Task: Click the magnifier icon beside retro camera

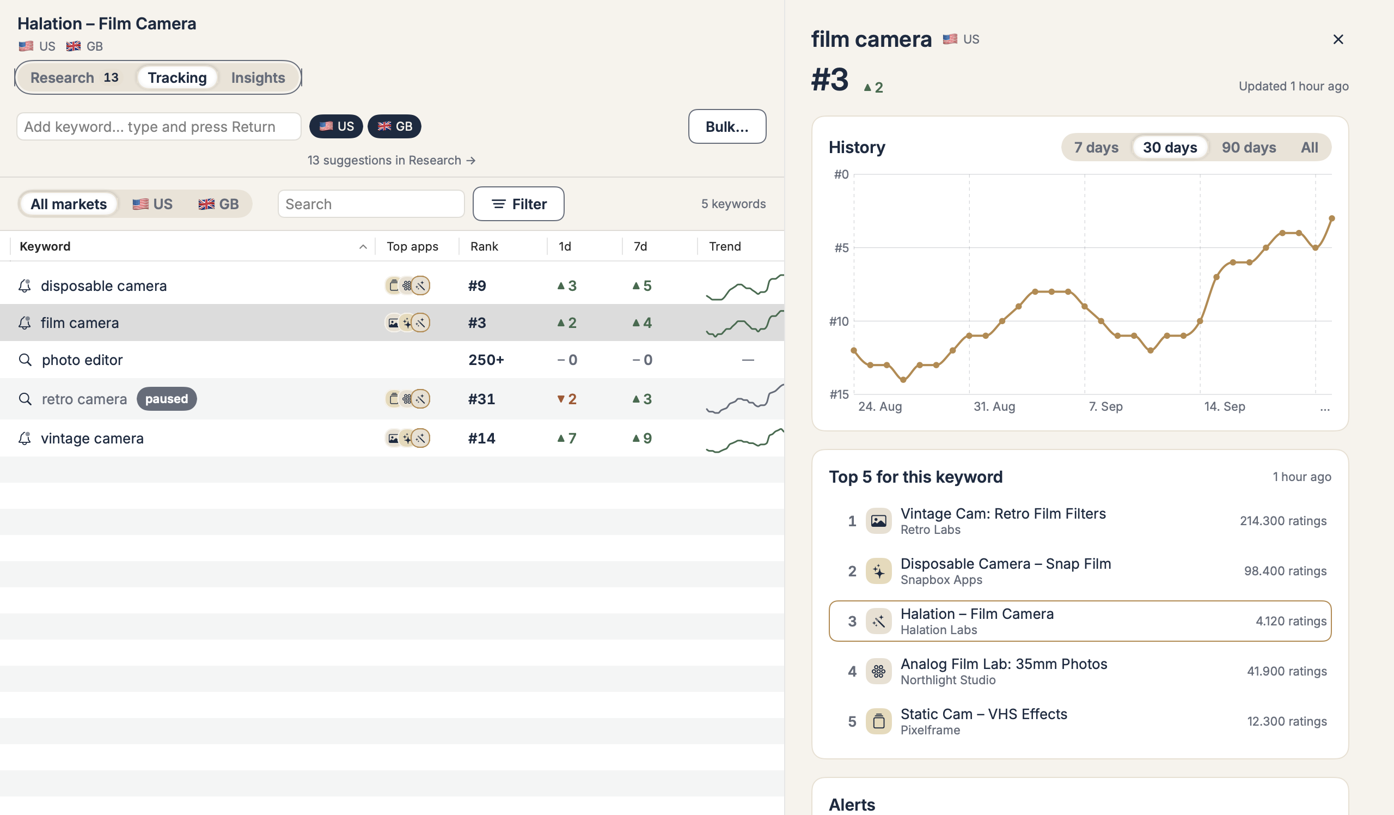Action: (25, 398)
